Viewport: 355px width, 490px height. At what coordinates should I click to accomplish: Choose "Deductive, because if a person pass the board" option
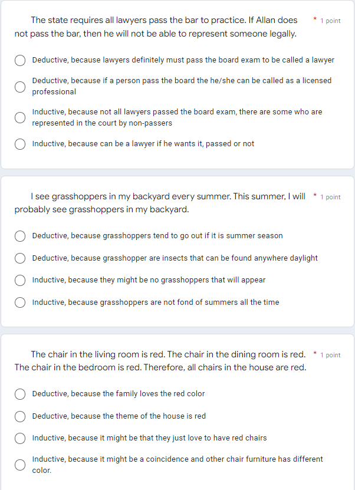tap(19, 86)
